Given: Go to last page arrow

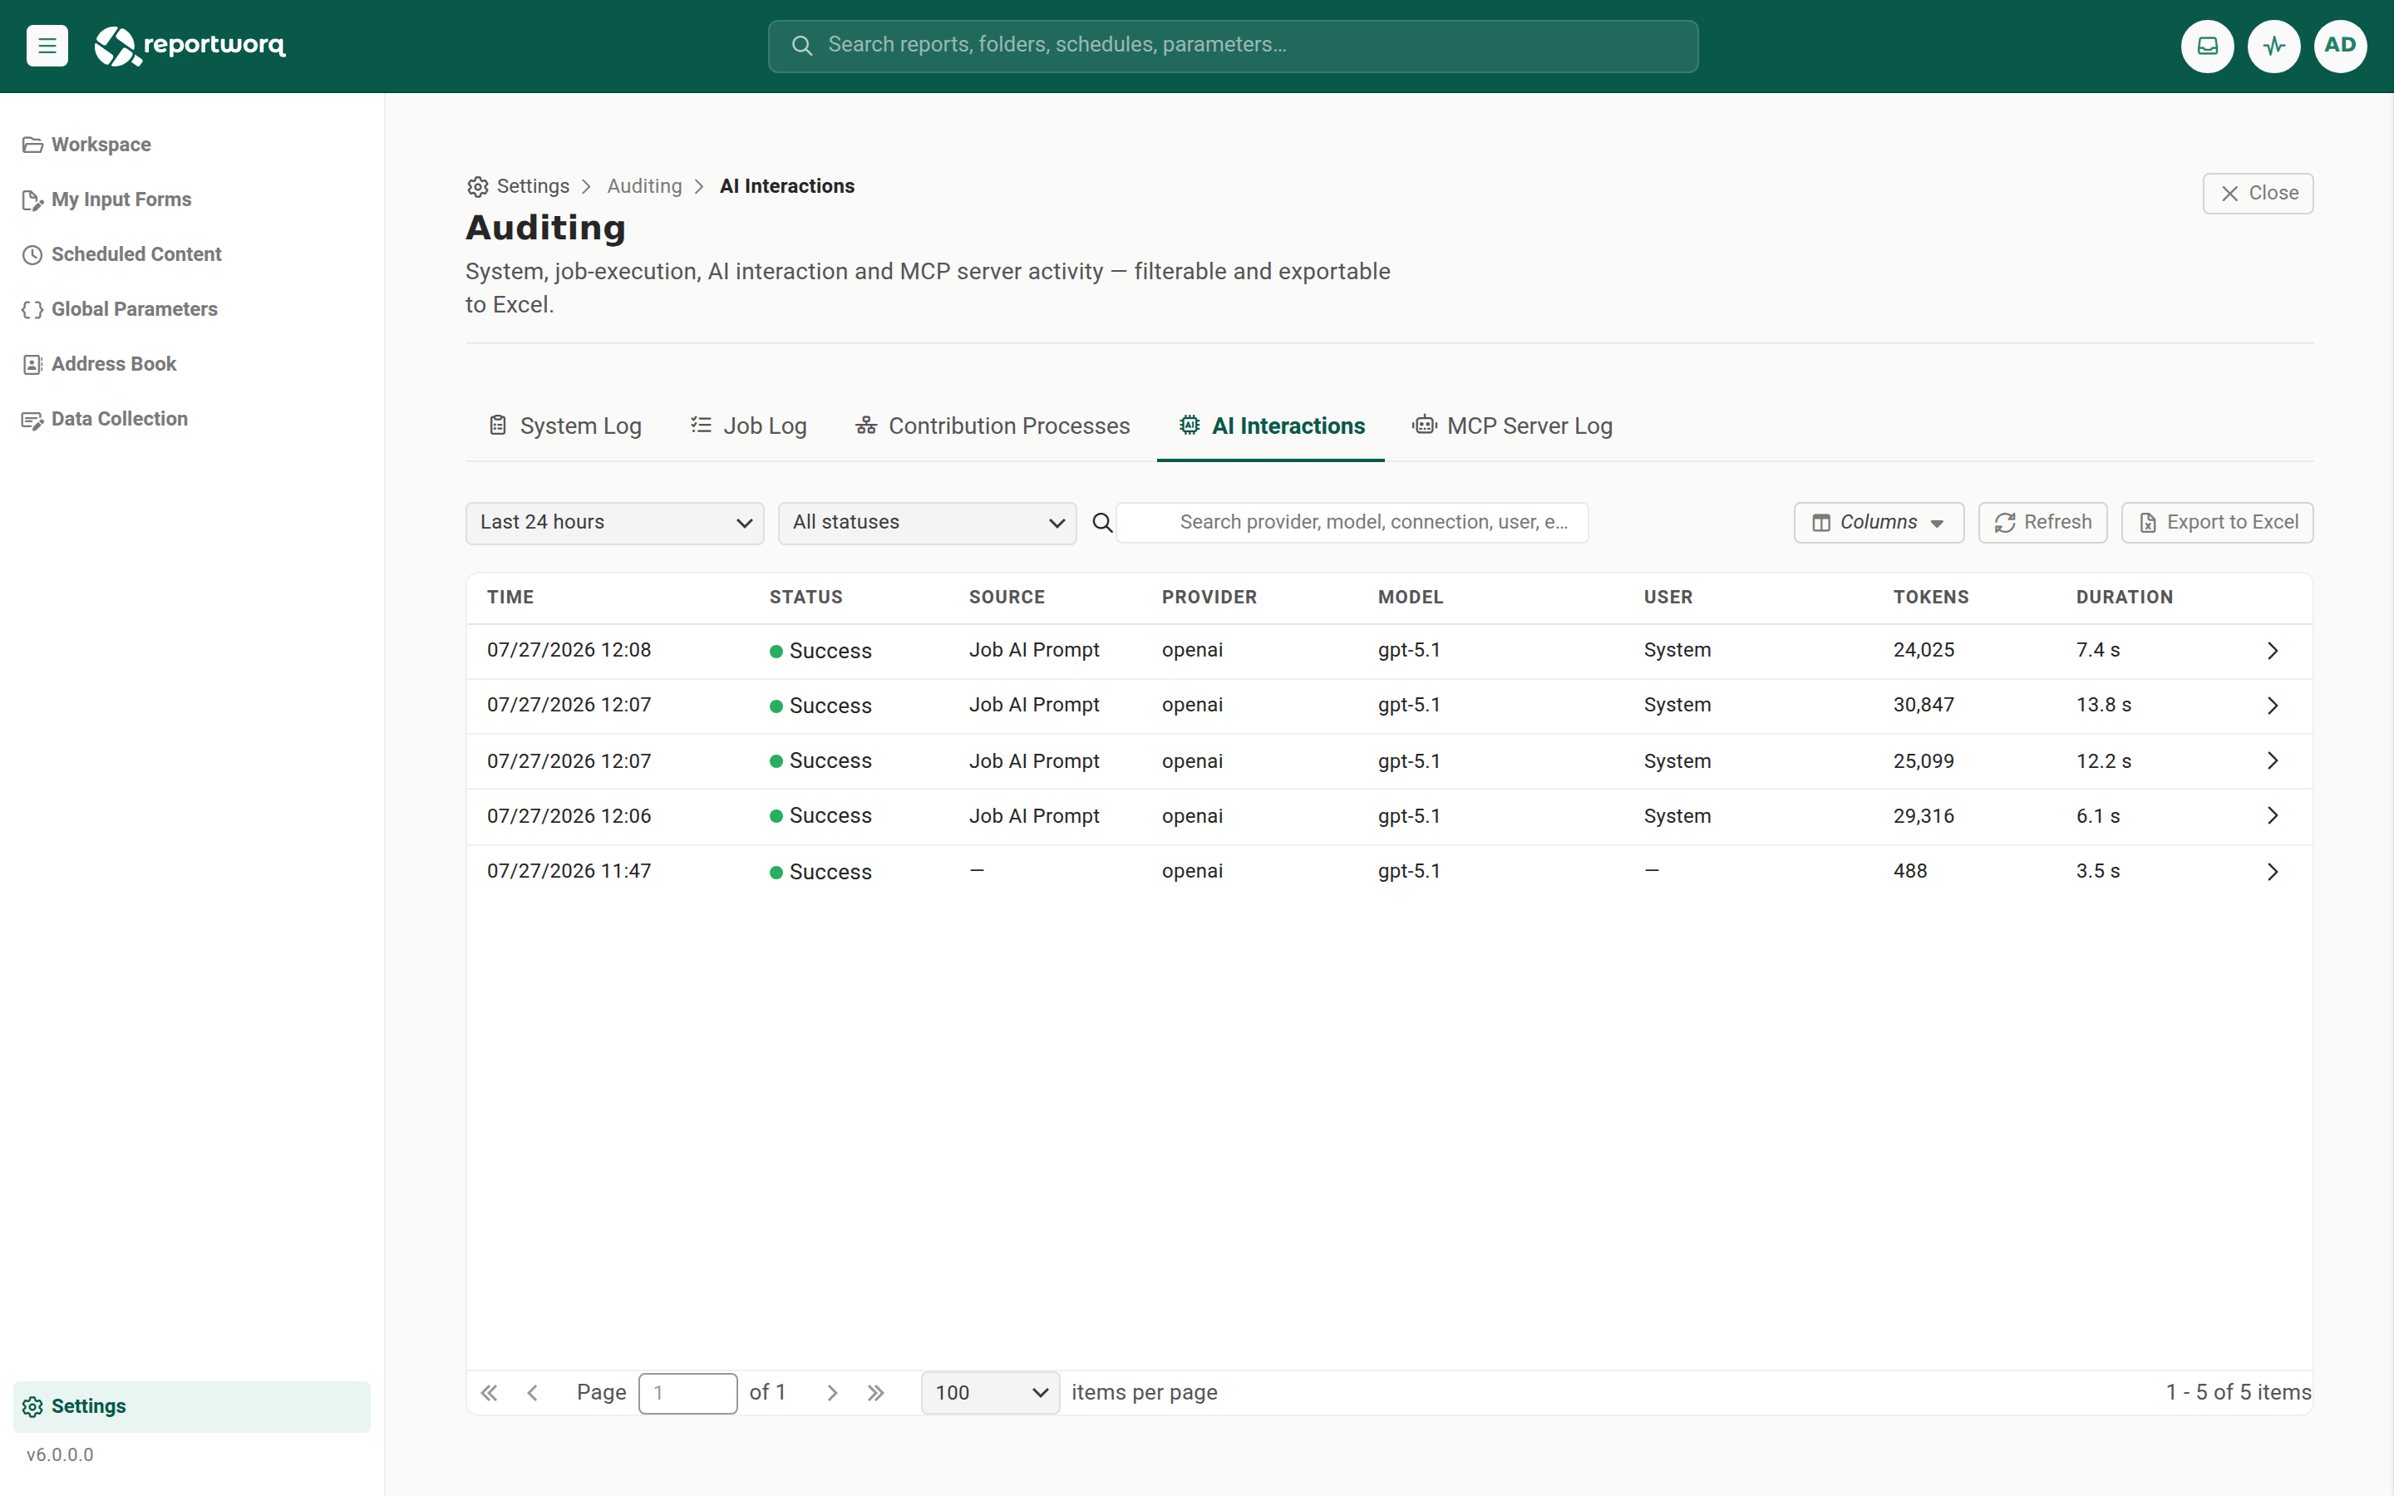Looking at the screenshot, I should (x=875, y=1392).
